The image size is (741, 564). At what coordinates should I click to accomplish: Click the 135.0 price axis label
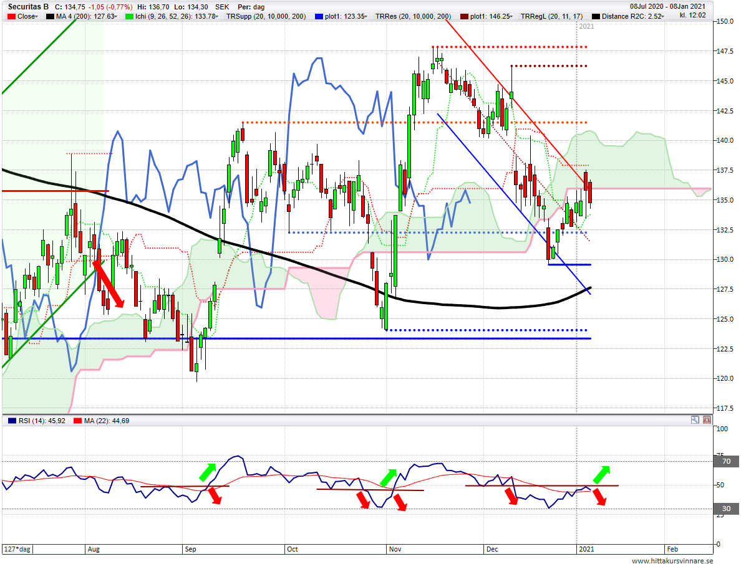pos(725,200)
